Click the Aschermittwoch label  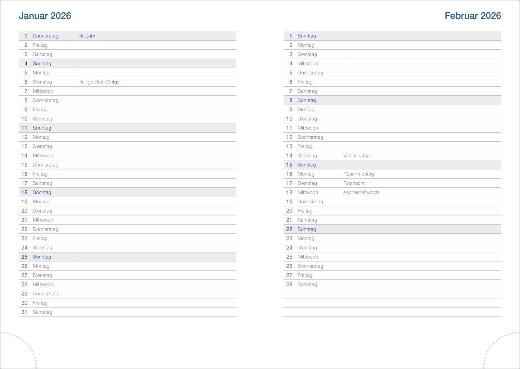click(x=361, y=192)
